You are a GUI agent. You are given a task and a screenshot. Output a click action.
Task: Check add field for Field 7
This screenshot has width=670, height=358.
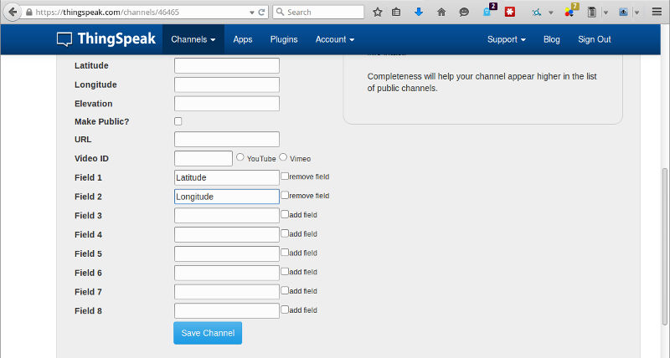point(285,290)
